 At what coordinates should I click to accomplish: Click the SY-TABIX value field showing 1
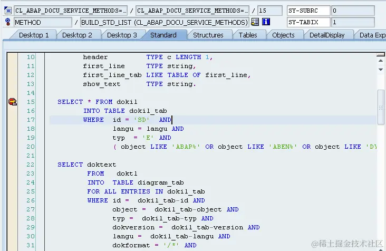[353, 22]
